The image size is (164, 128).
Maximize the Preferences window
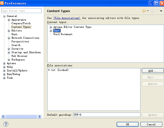pos(157,3)
